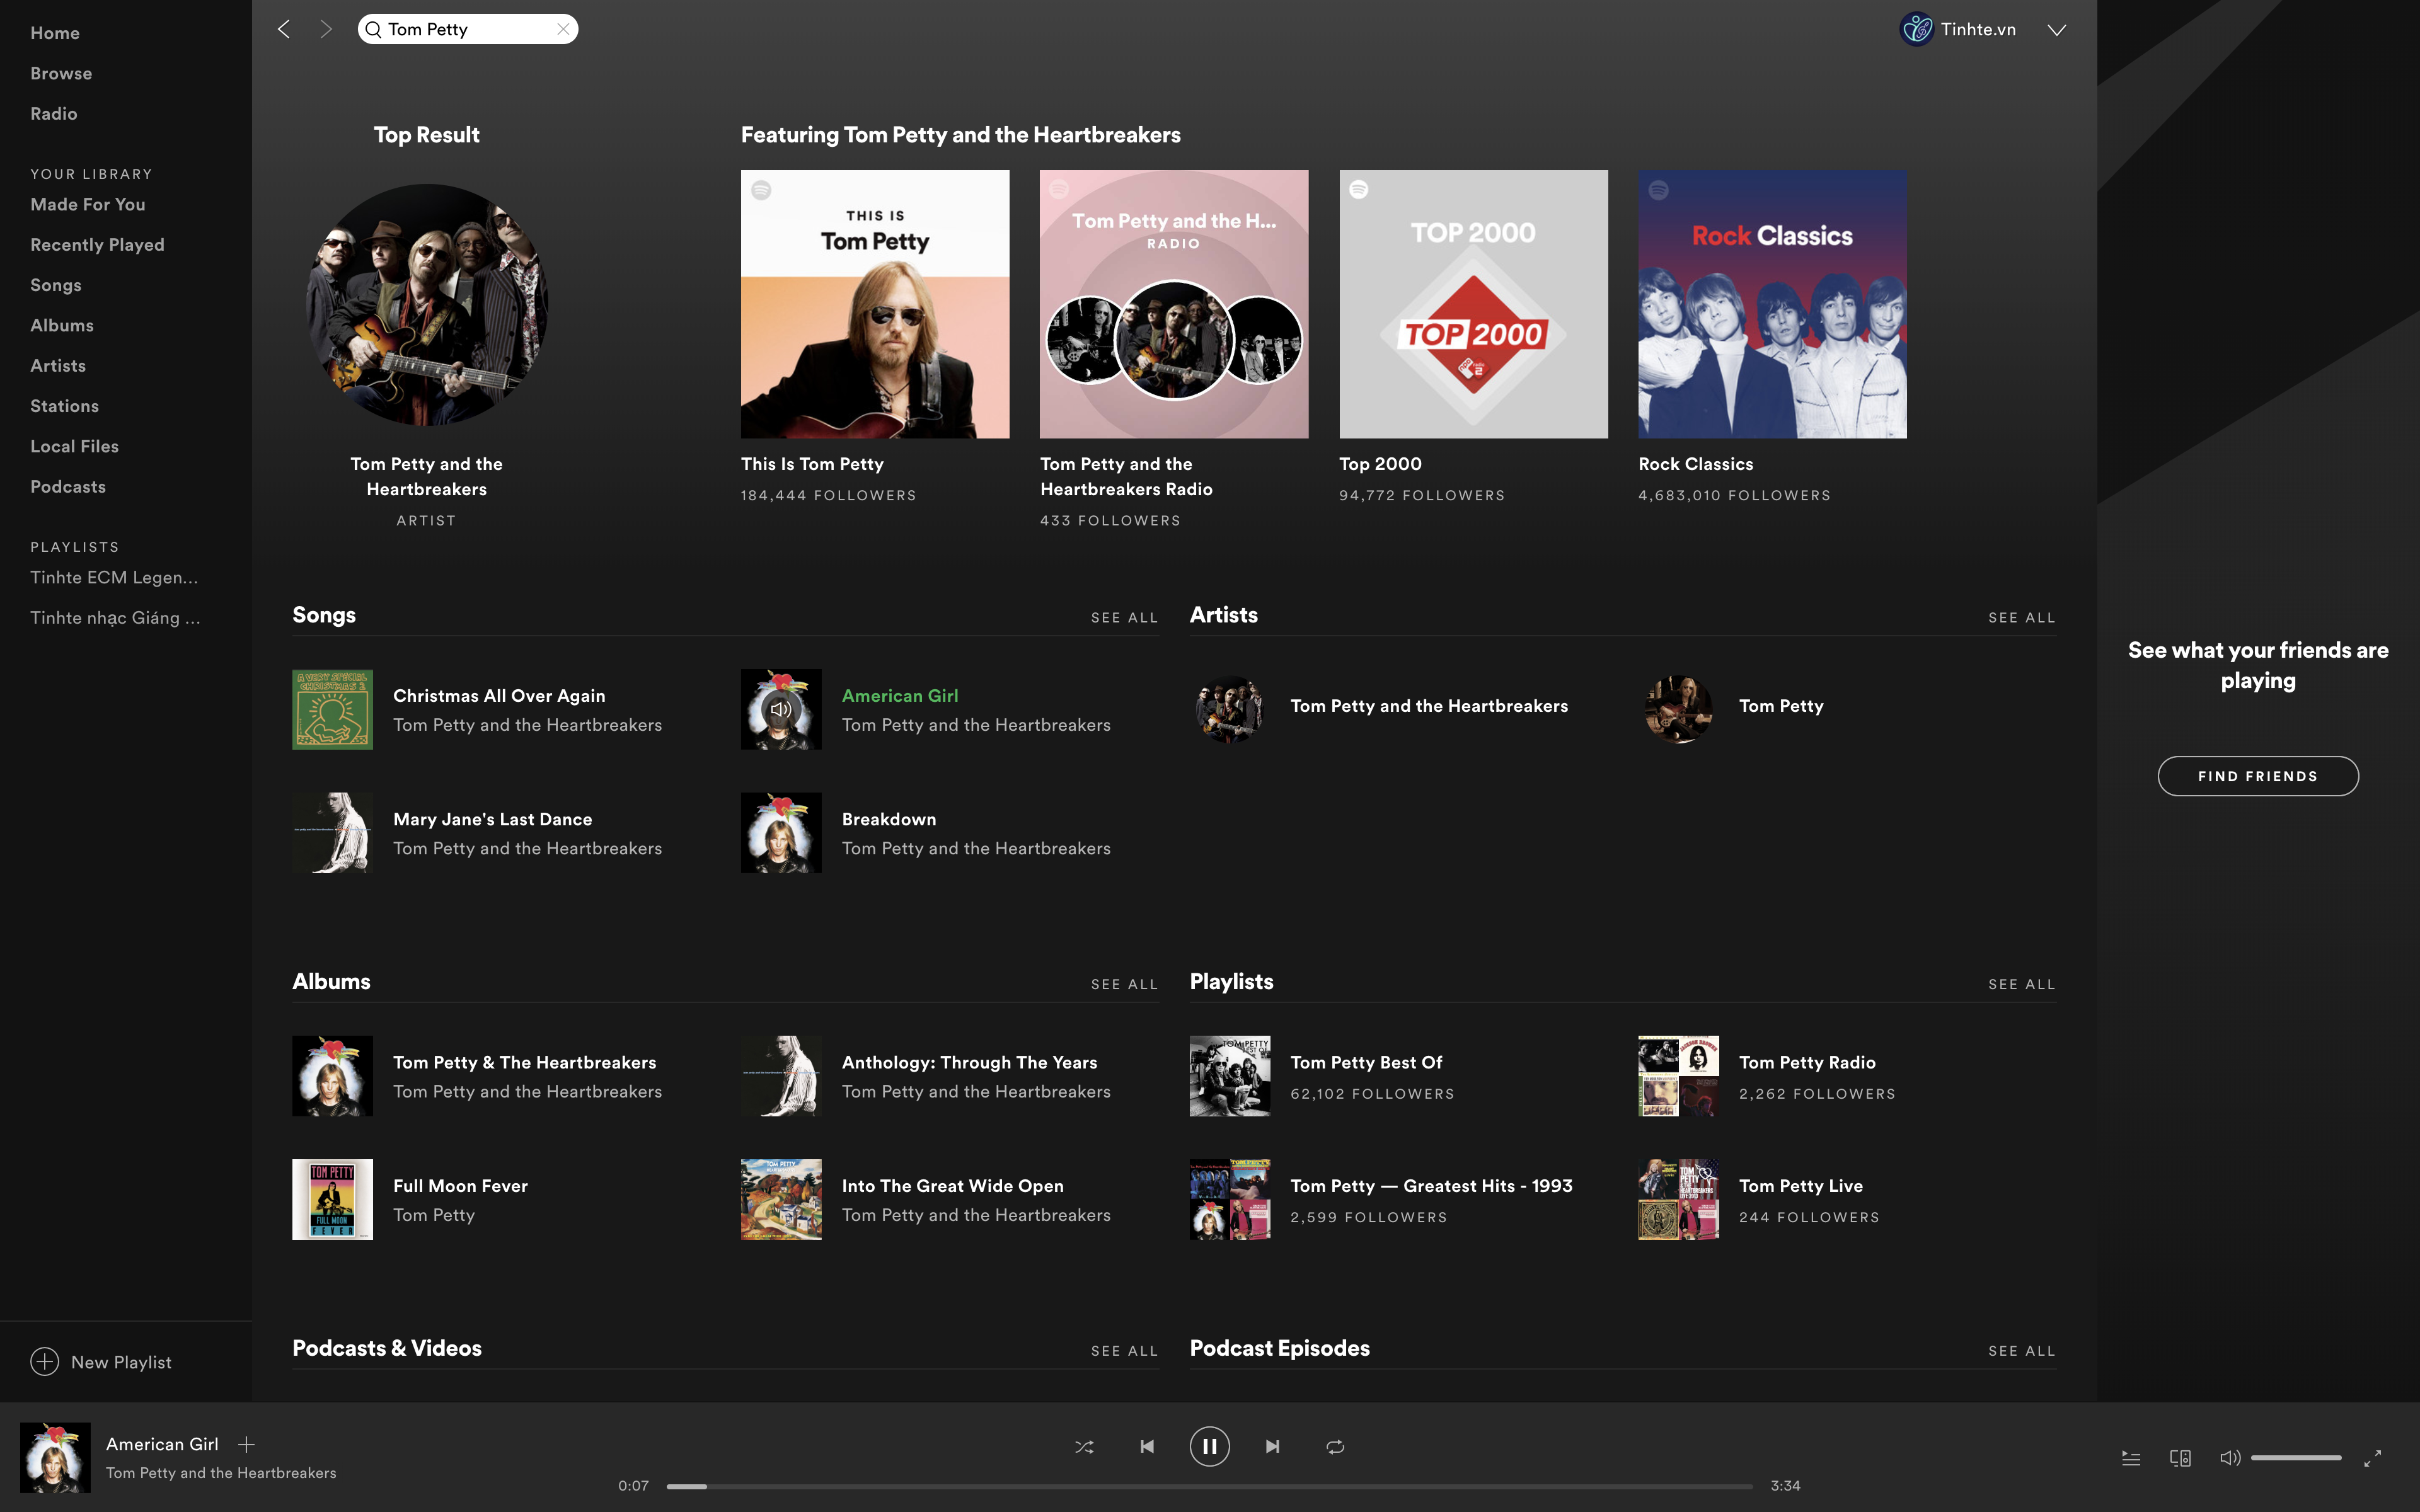
Task: Open the Browse section
Action: click(x=61, y=73)
